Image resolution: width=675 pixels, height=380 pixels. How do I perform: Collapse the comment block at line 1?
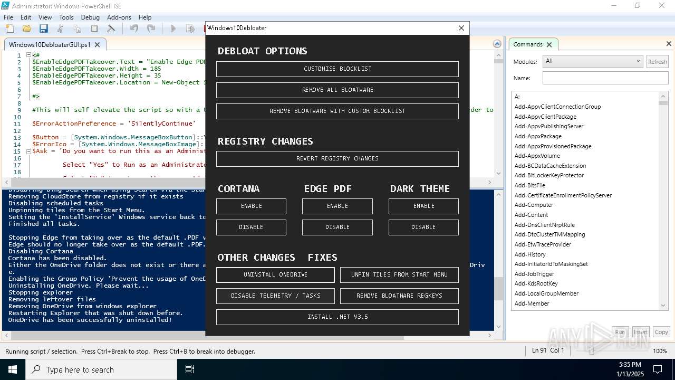(x=27, y=55)
